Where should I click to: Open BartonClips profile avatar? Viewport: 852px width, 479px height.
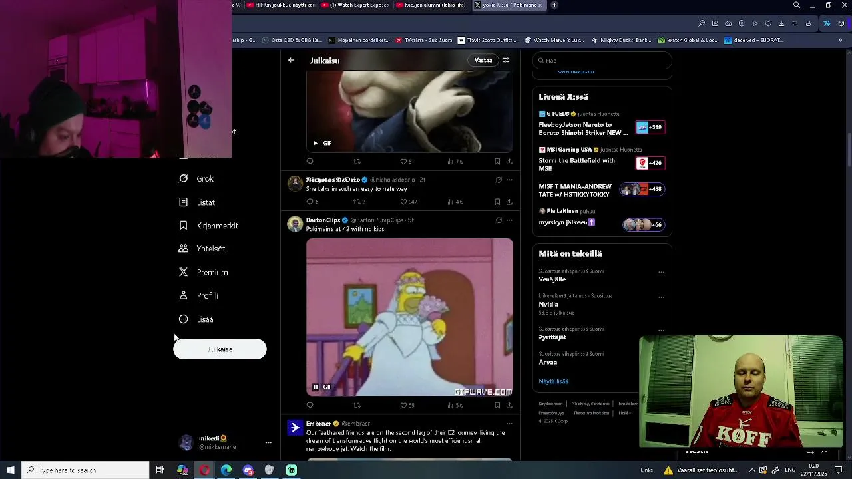click(x=295, y=224)
